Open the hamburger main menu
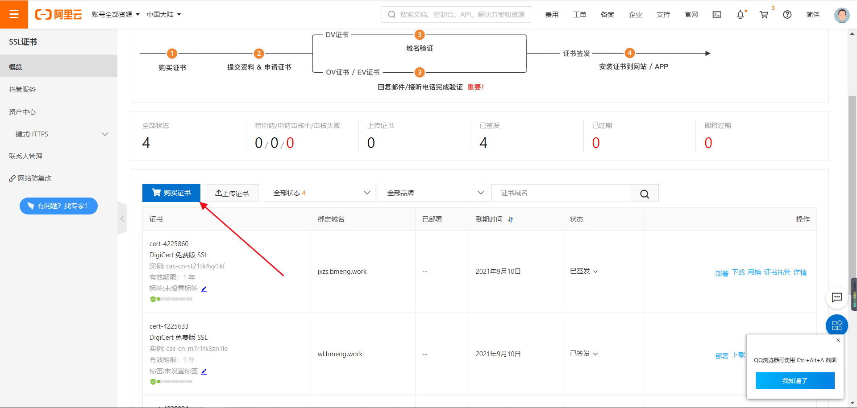 (14, 14)
